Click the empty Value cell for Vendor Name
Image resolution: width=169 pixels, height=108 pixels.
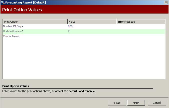click(x=92, y=36)
